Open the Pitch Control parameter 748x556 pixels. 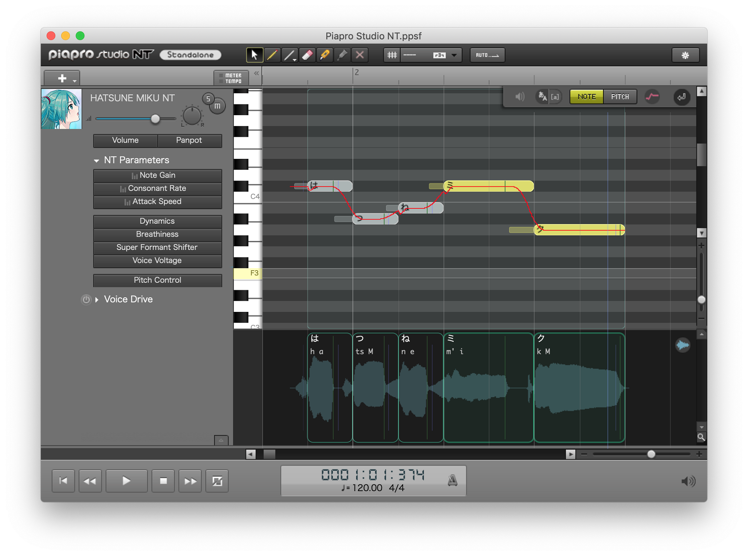(x=157, y=280)
